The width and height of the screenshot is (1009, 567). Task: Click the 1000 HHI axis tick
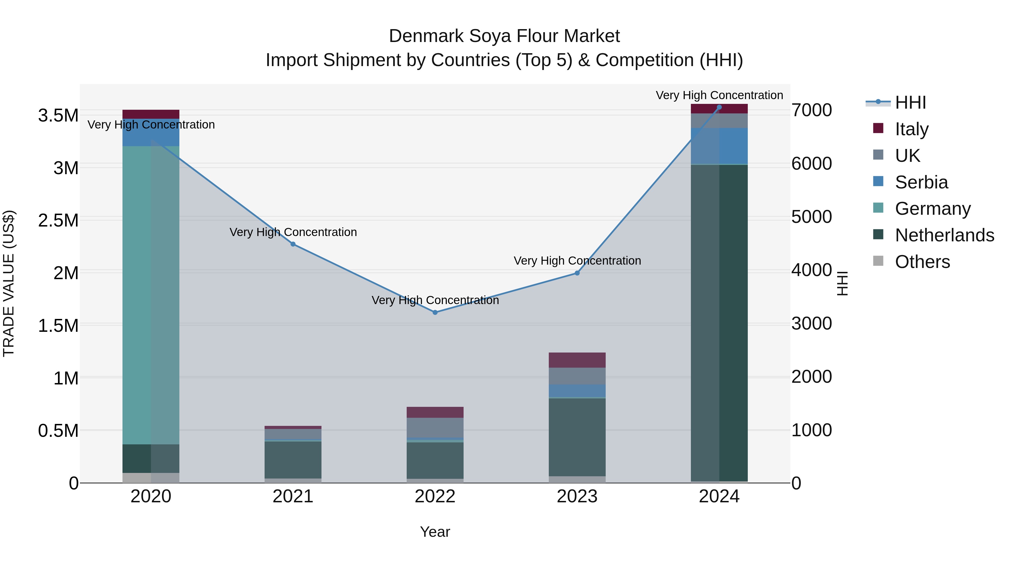pos(812,430)
